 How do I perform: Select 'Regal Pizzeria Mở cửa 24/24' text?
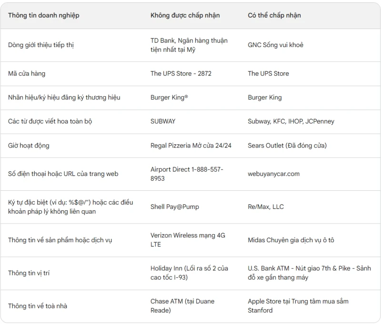(x=191, y=146)
